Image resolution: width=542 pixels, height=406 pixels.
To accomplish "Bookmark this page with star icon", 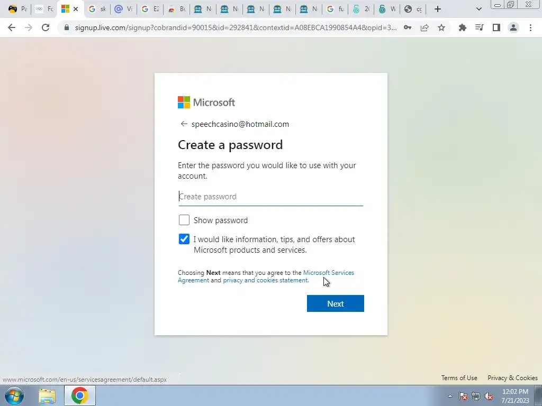I will pos(441,27).
